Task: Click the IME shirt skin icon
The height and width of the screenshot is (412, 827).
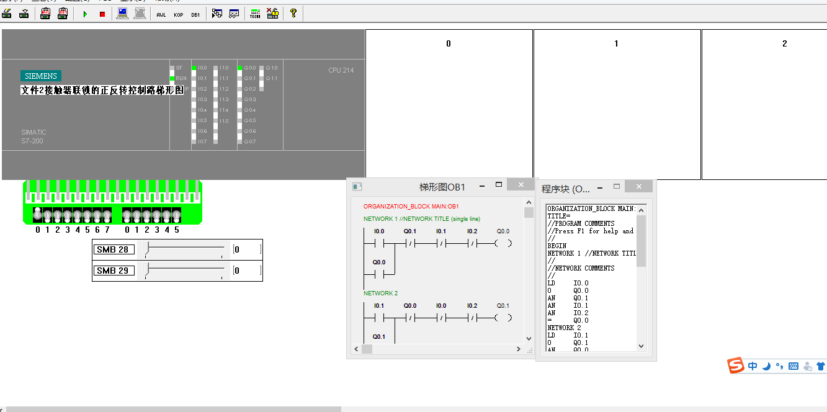Action: (821, 366)
